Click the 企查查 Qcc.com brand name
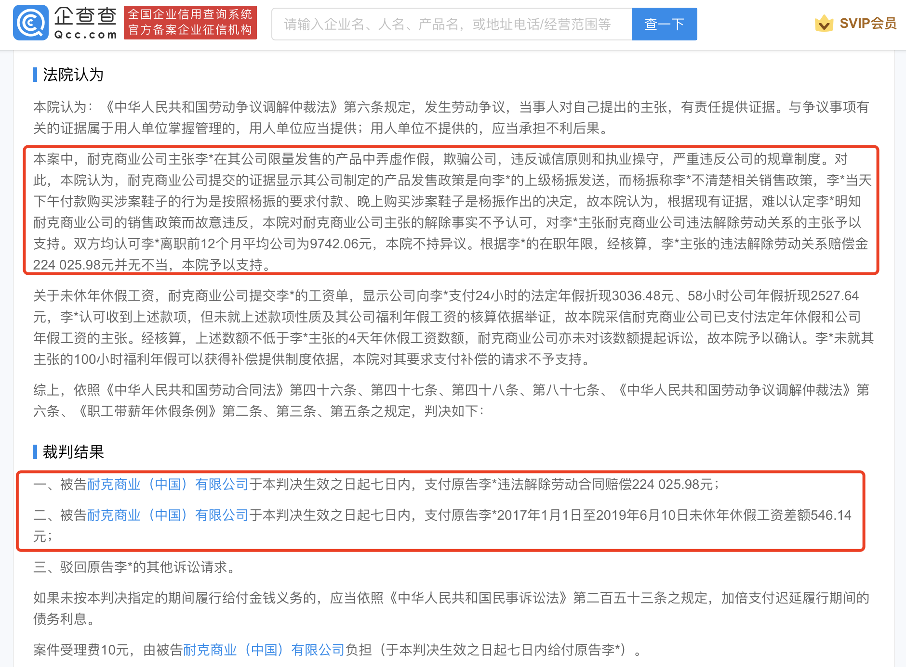 point(85,23)
